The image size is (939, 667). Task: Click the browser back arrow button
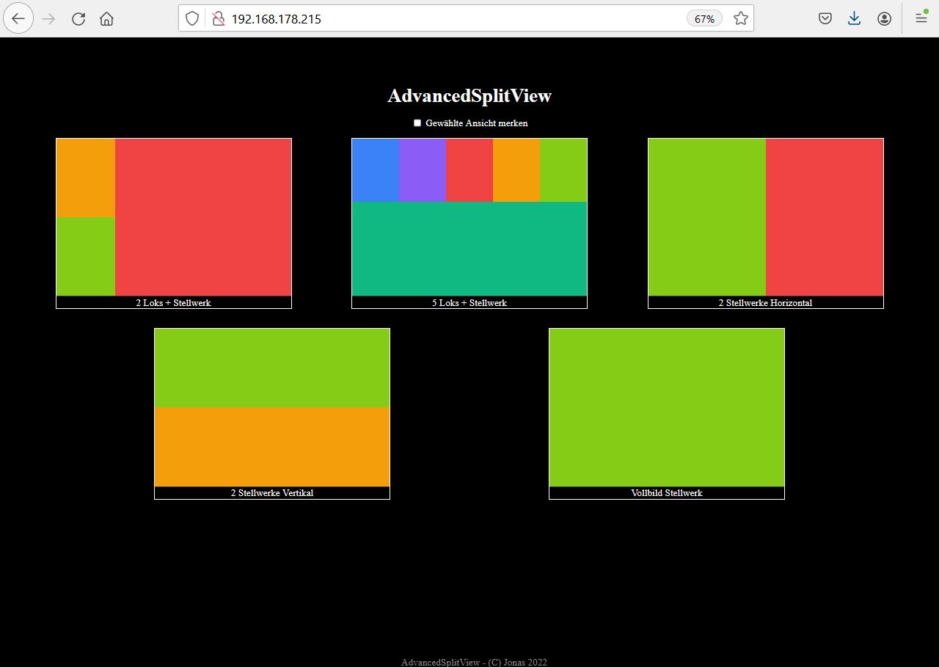(x=18, y=18)
